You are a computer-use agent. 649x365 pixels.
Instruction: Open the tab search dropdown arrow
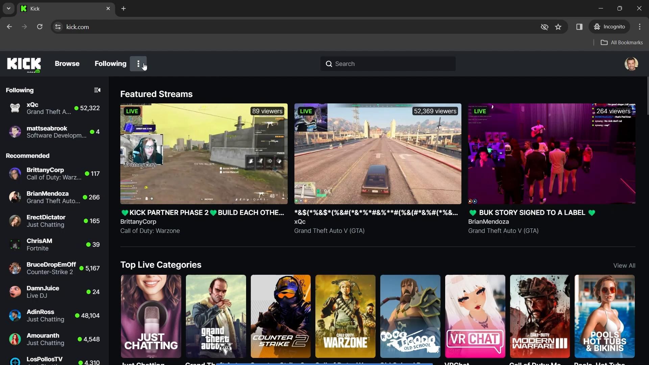(x=8, y=8)
